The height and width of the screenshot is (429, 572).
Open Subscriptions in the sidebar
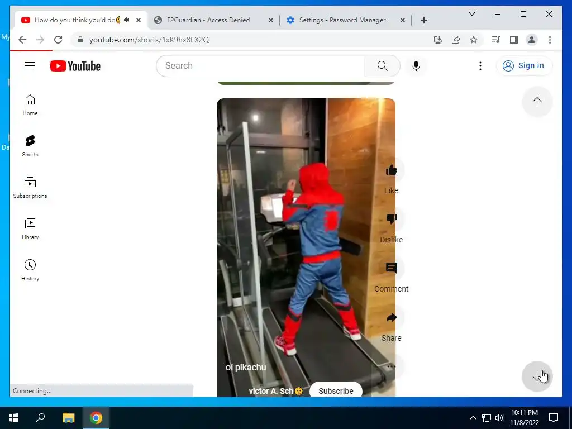[x=30, y=188]
